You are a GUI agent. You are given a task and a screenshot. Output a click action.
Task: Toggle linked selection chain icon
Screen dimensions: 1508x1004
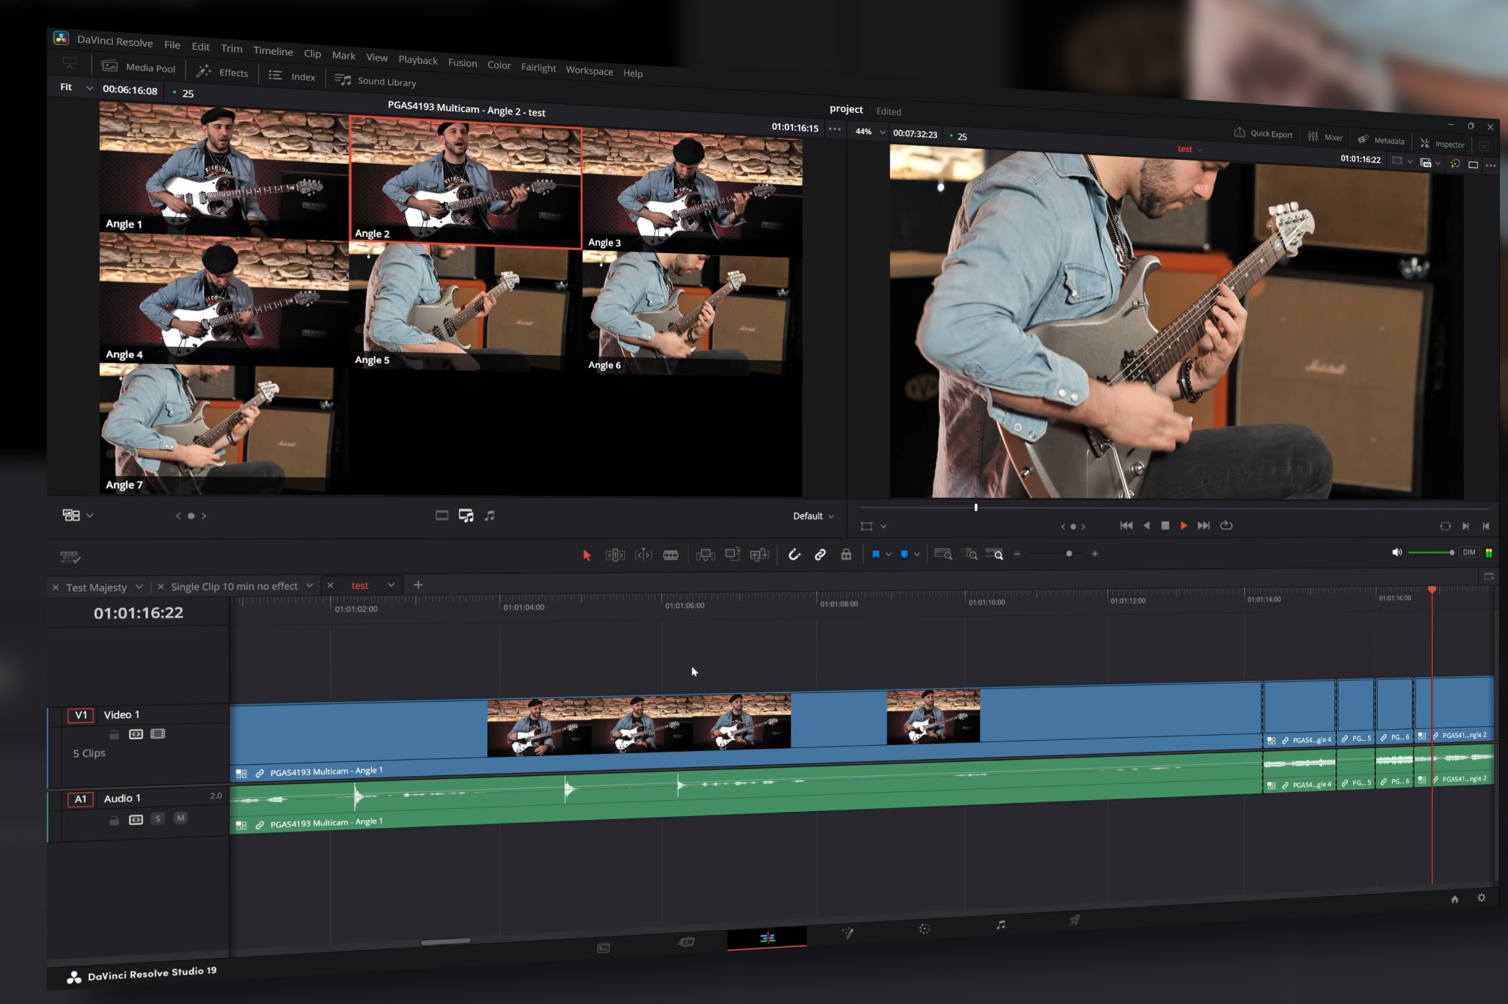click(820, 554)
